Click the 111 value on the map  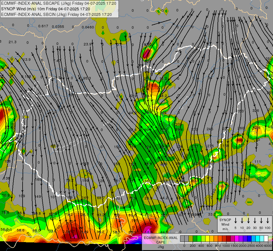click(257, 162)
